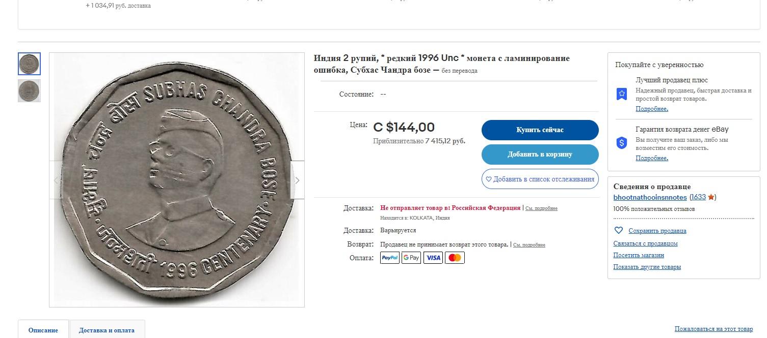Open the Описание tab
Viewport: 767px width, 338px height.
coord(43,330)
